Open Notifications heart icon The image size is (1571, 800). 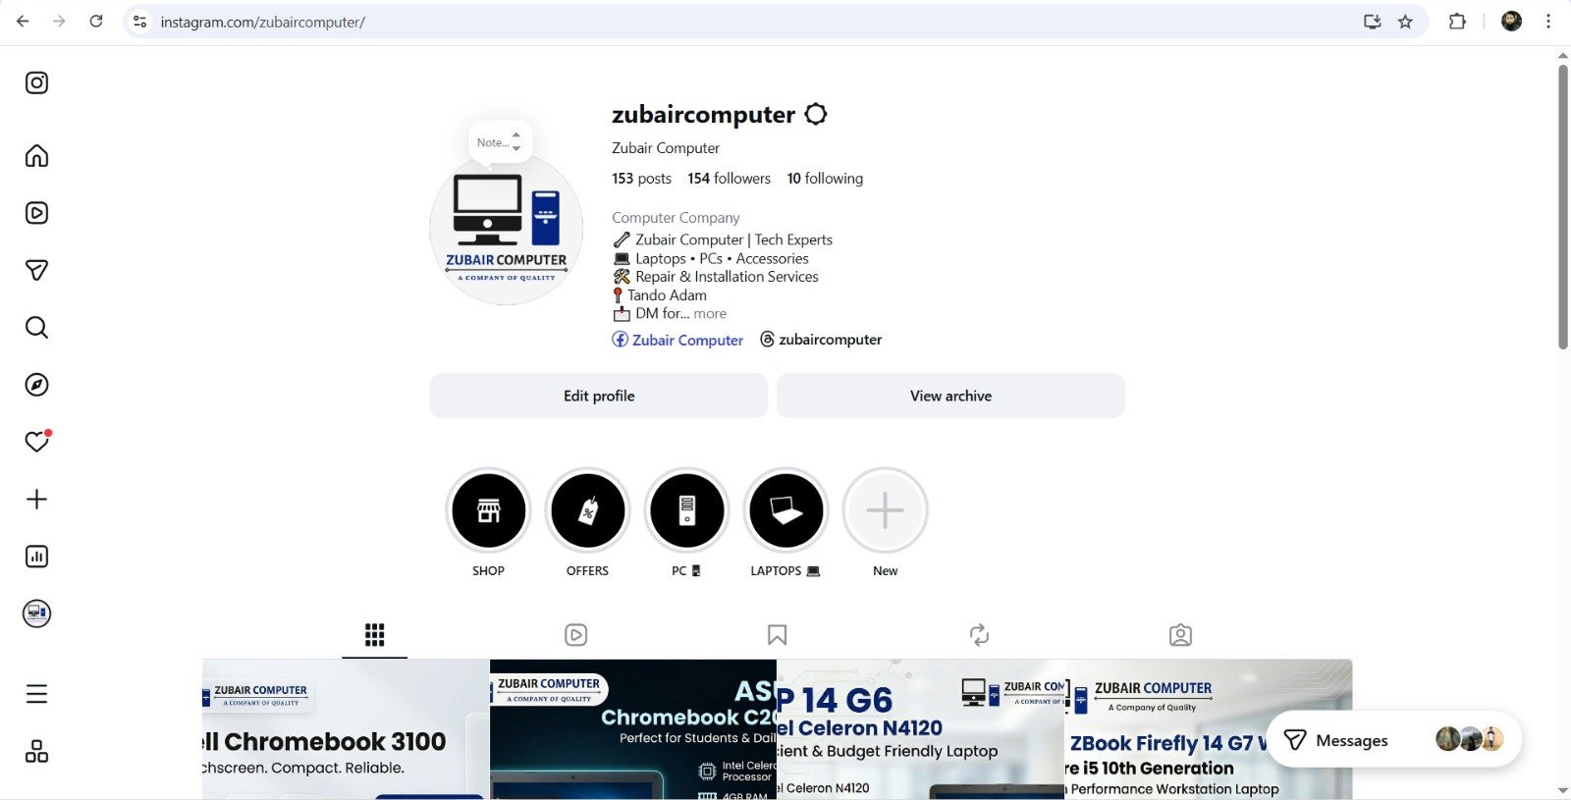(x=36, y=442)
